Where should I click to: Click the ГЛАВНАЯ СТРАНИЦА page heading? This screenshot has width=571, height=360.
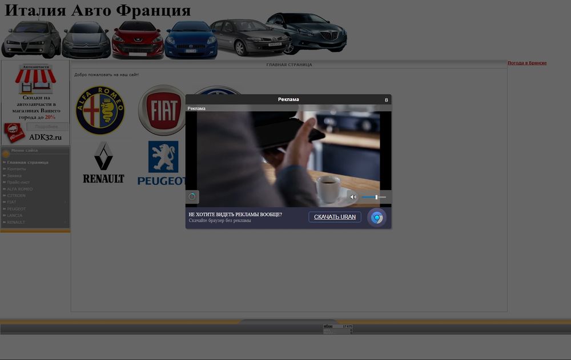(x=289, y=65)
